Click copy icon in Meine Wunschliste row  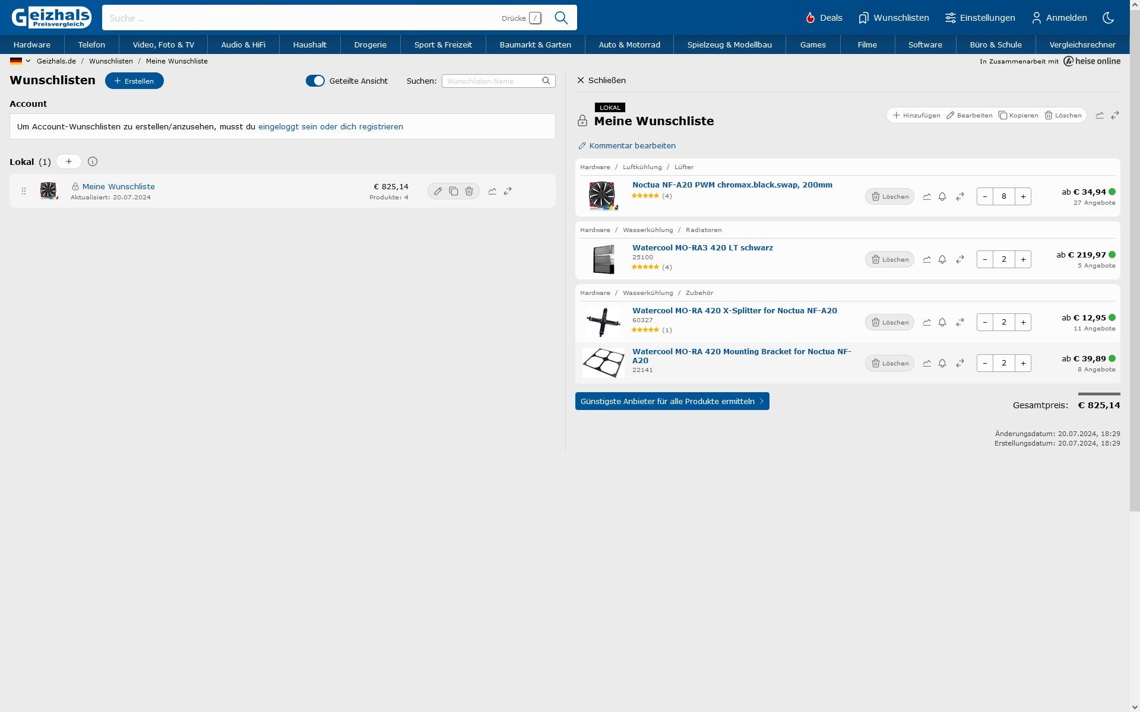454,191
